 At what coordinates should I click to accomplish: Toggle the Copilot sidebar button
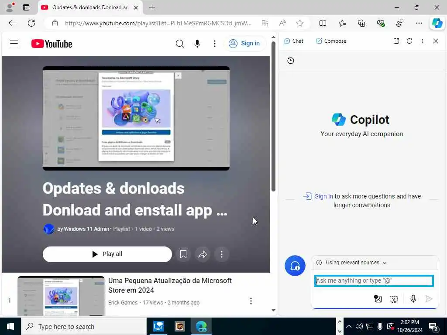click(437, 23)
